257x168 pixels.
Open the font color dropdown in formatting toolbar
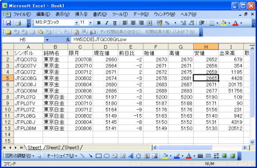(241, 23)
